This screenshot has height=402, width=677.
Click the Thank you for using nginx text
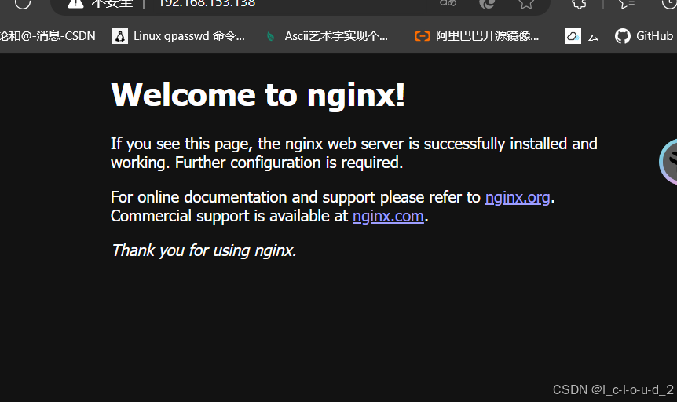click(x=203, y=250)
